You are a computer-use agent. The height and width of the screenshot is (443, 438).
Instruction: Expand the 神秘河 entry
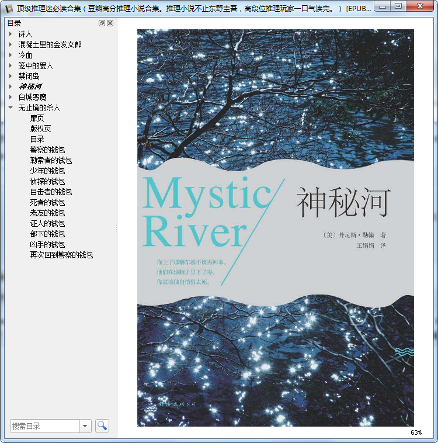click(x=11, y=86)
